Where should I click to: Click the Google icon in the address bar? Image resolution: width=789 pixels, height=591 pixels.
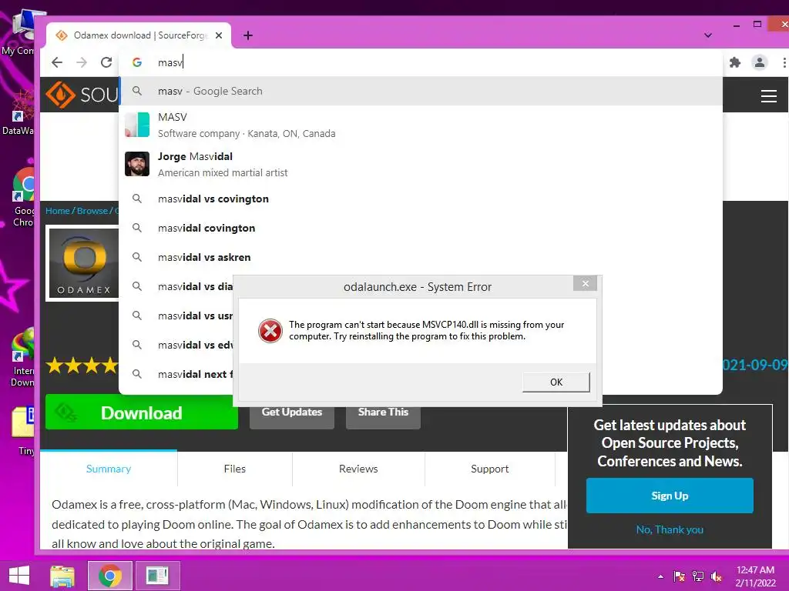pyautogui.click(x=137, y=62)
